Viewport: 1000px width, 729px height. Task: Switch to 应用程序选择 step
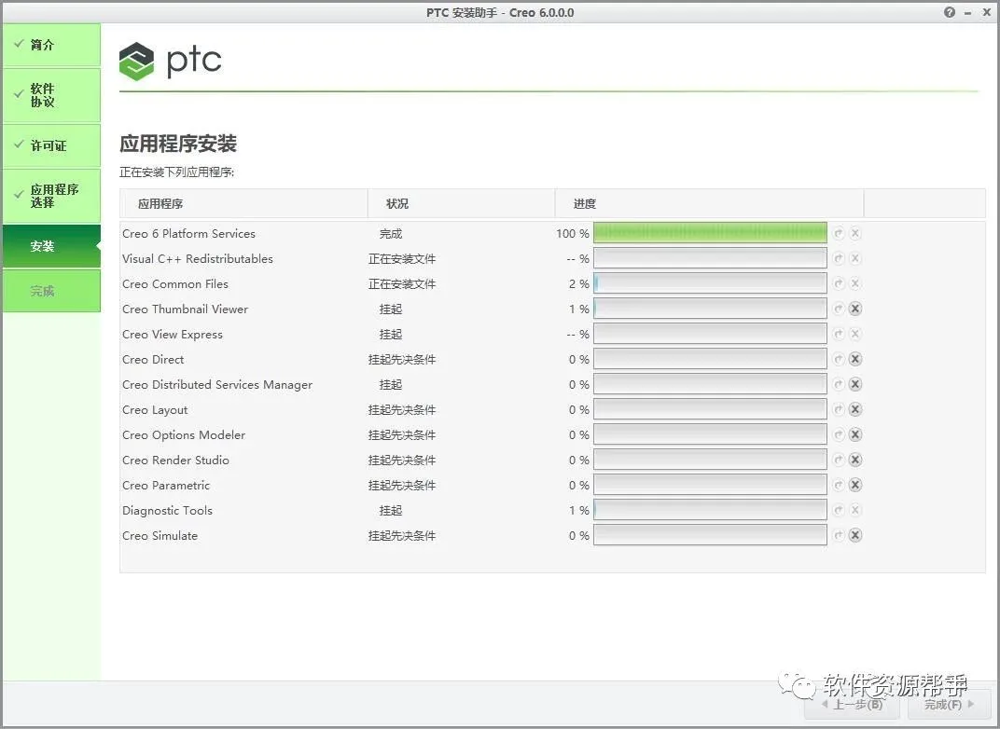point(51,196)
